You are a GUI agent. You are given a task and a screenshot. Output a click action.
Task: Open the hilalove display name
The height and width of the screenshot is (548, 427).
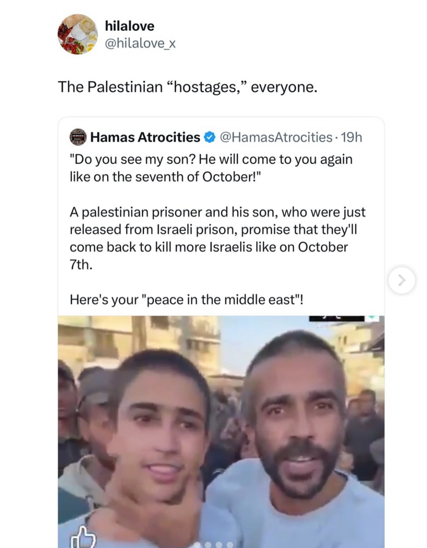click(x=130, y=26)
